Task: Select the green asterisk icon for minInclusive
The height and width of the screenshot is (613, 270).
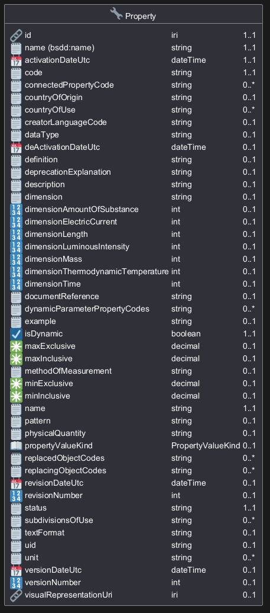Action: click(x=16, y=396)
